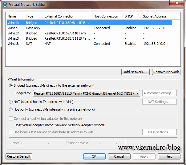Click External Connection column header
The width and height of the screenshot is (186, 165).
(x=67, y=16)
